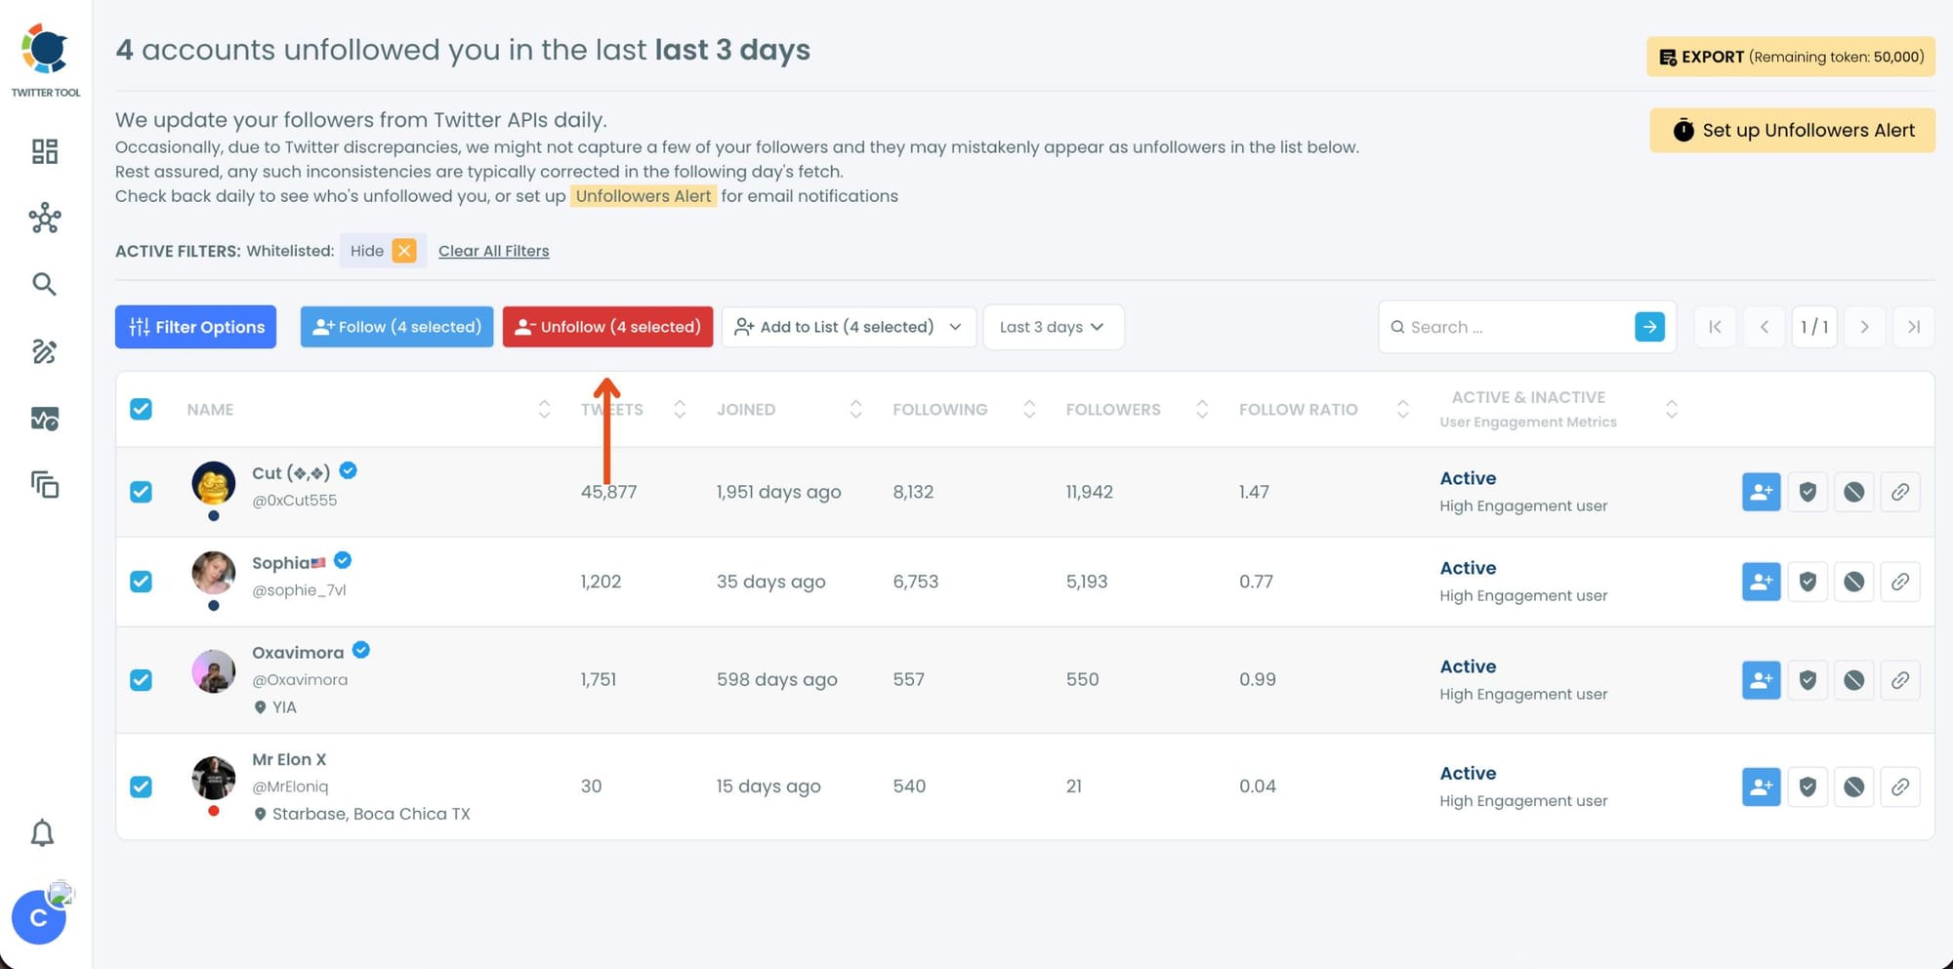
Task: Expand the Add to List dropdown
Action: pyautogui.click(x=849, y=327)
